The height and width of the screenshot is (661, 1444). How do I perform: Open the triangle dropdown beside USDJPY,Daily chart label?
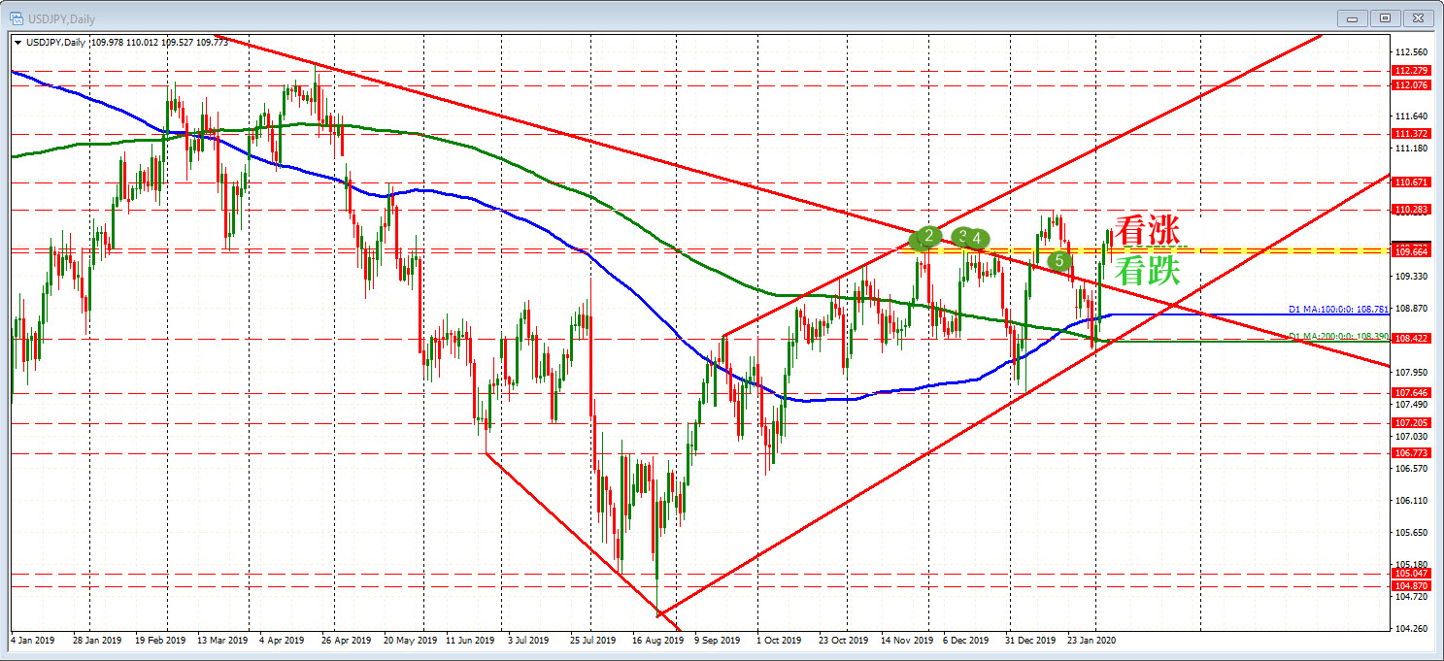point(17,42)
